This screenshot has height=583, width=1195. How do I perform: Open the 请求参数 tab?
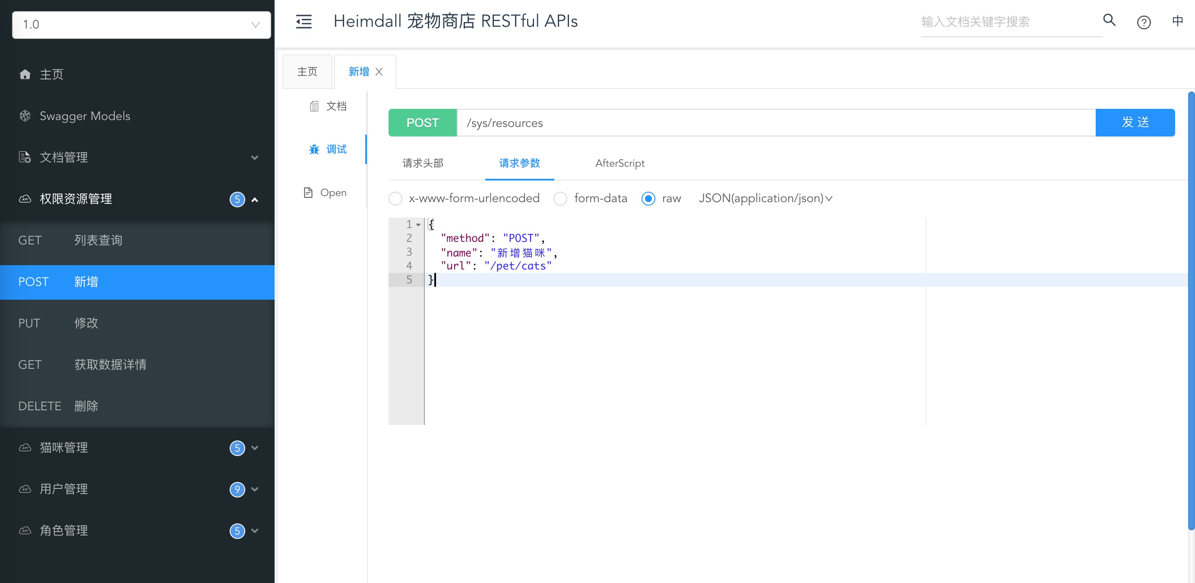click(x=519, y=163)
